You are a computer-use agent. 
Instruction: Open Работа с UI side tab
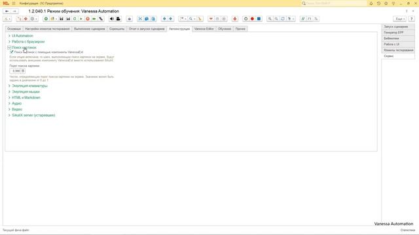coord(398,44)
